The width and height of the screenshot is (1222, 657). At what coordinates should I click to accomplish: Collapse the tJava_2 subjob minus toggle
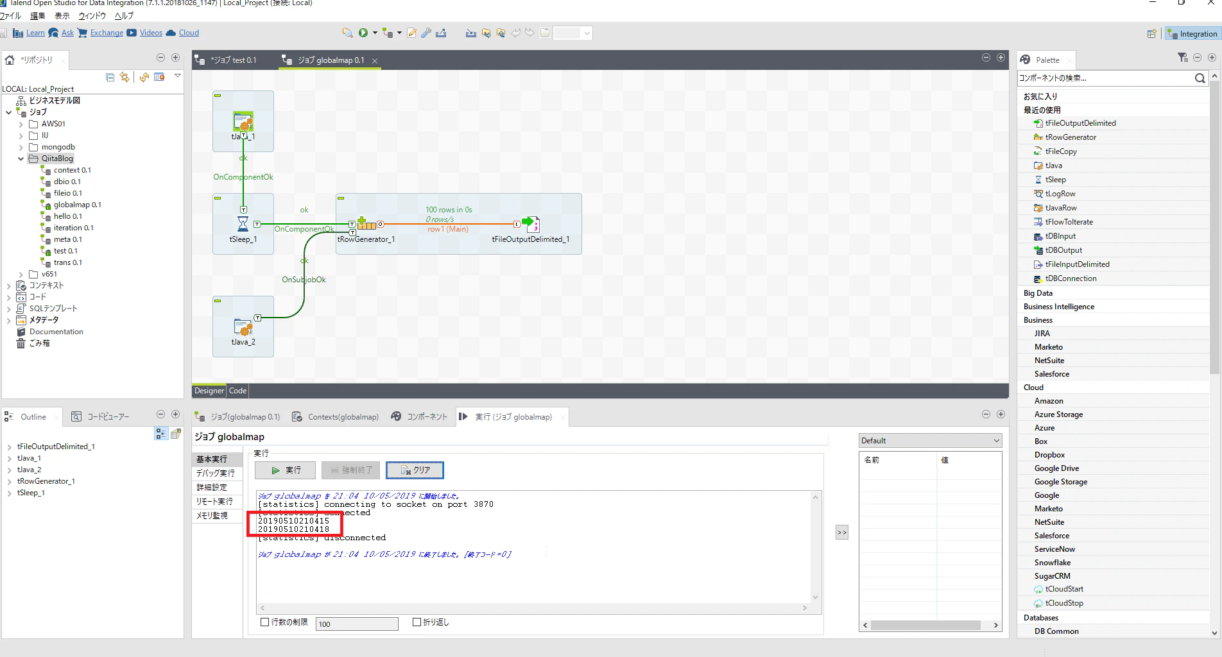tap(218, 301)
